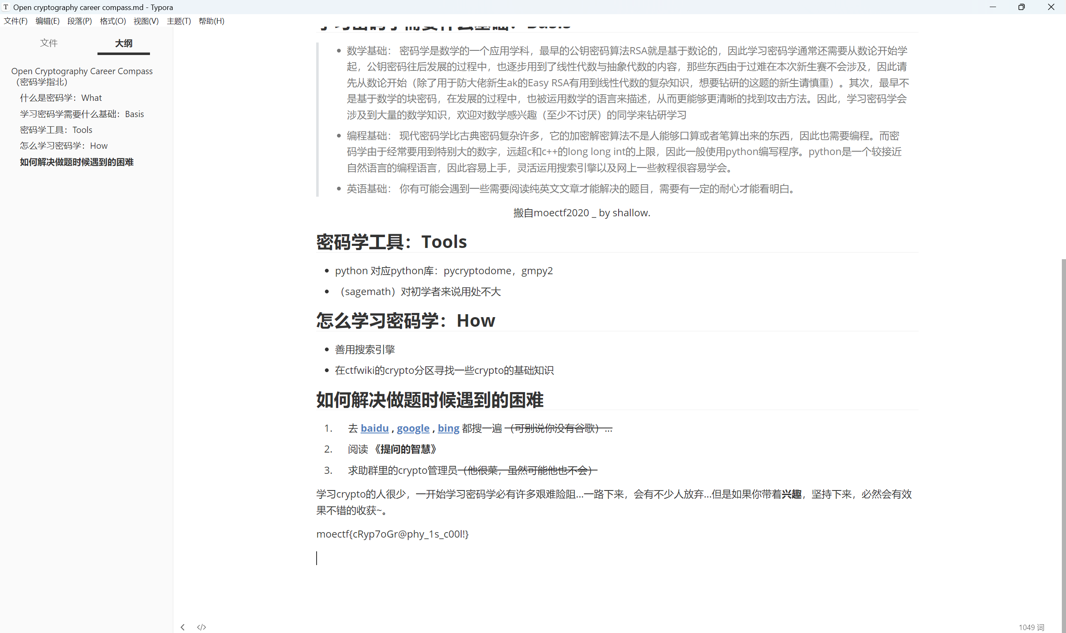Screen dimensions: 1066x633
Task: Select the 大纲 outline tab
Action: 124,43
